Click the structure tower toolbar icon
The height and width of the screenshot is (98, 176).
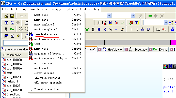click(x=6, y=29)
